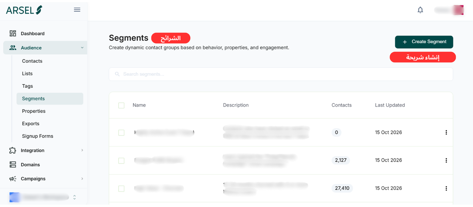The height and width of the screenshot is (207, 473).
Task: Click the 2,127 contacts count badge
Action: pos(341,160)
